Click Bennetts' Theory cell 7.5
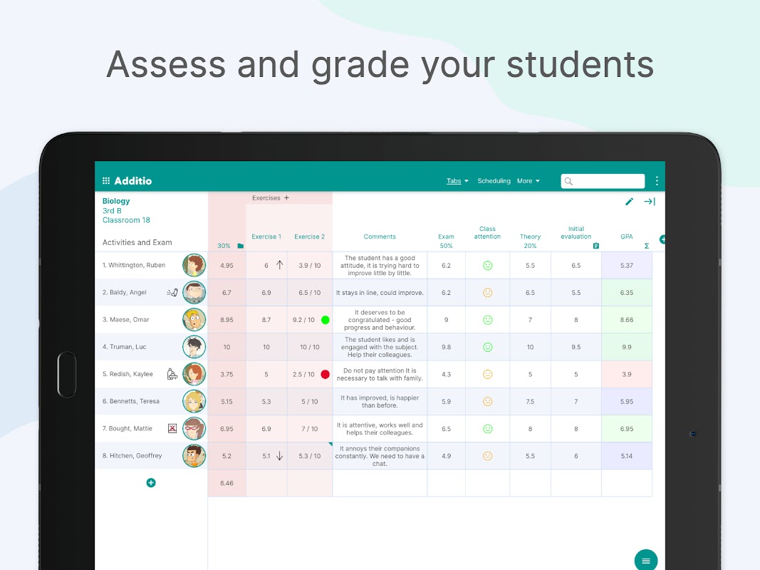Image resolution: width=760 pixels, height=570 pixels. pyautogui.click(x=530, y=401)
